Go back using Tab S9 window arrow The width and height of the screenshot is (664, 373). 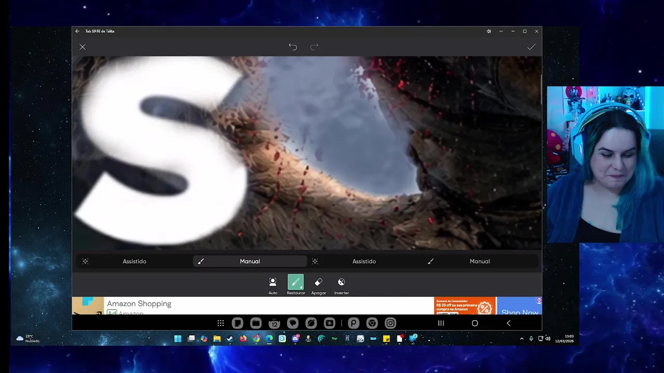click(x=77, y=31)
